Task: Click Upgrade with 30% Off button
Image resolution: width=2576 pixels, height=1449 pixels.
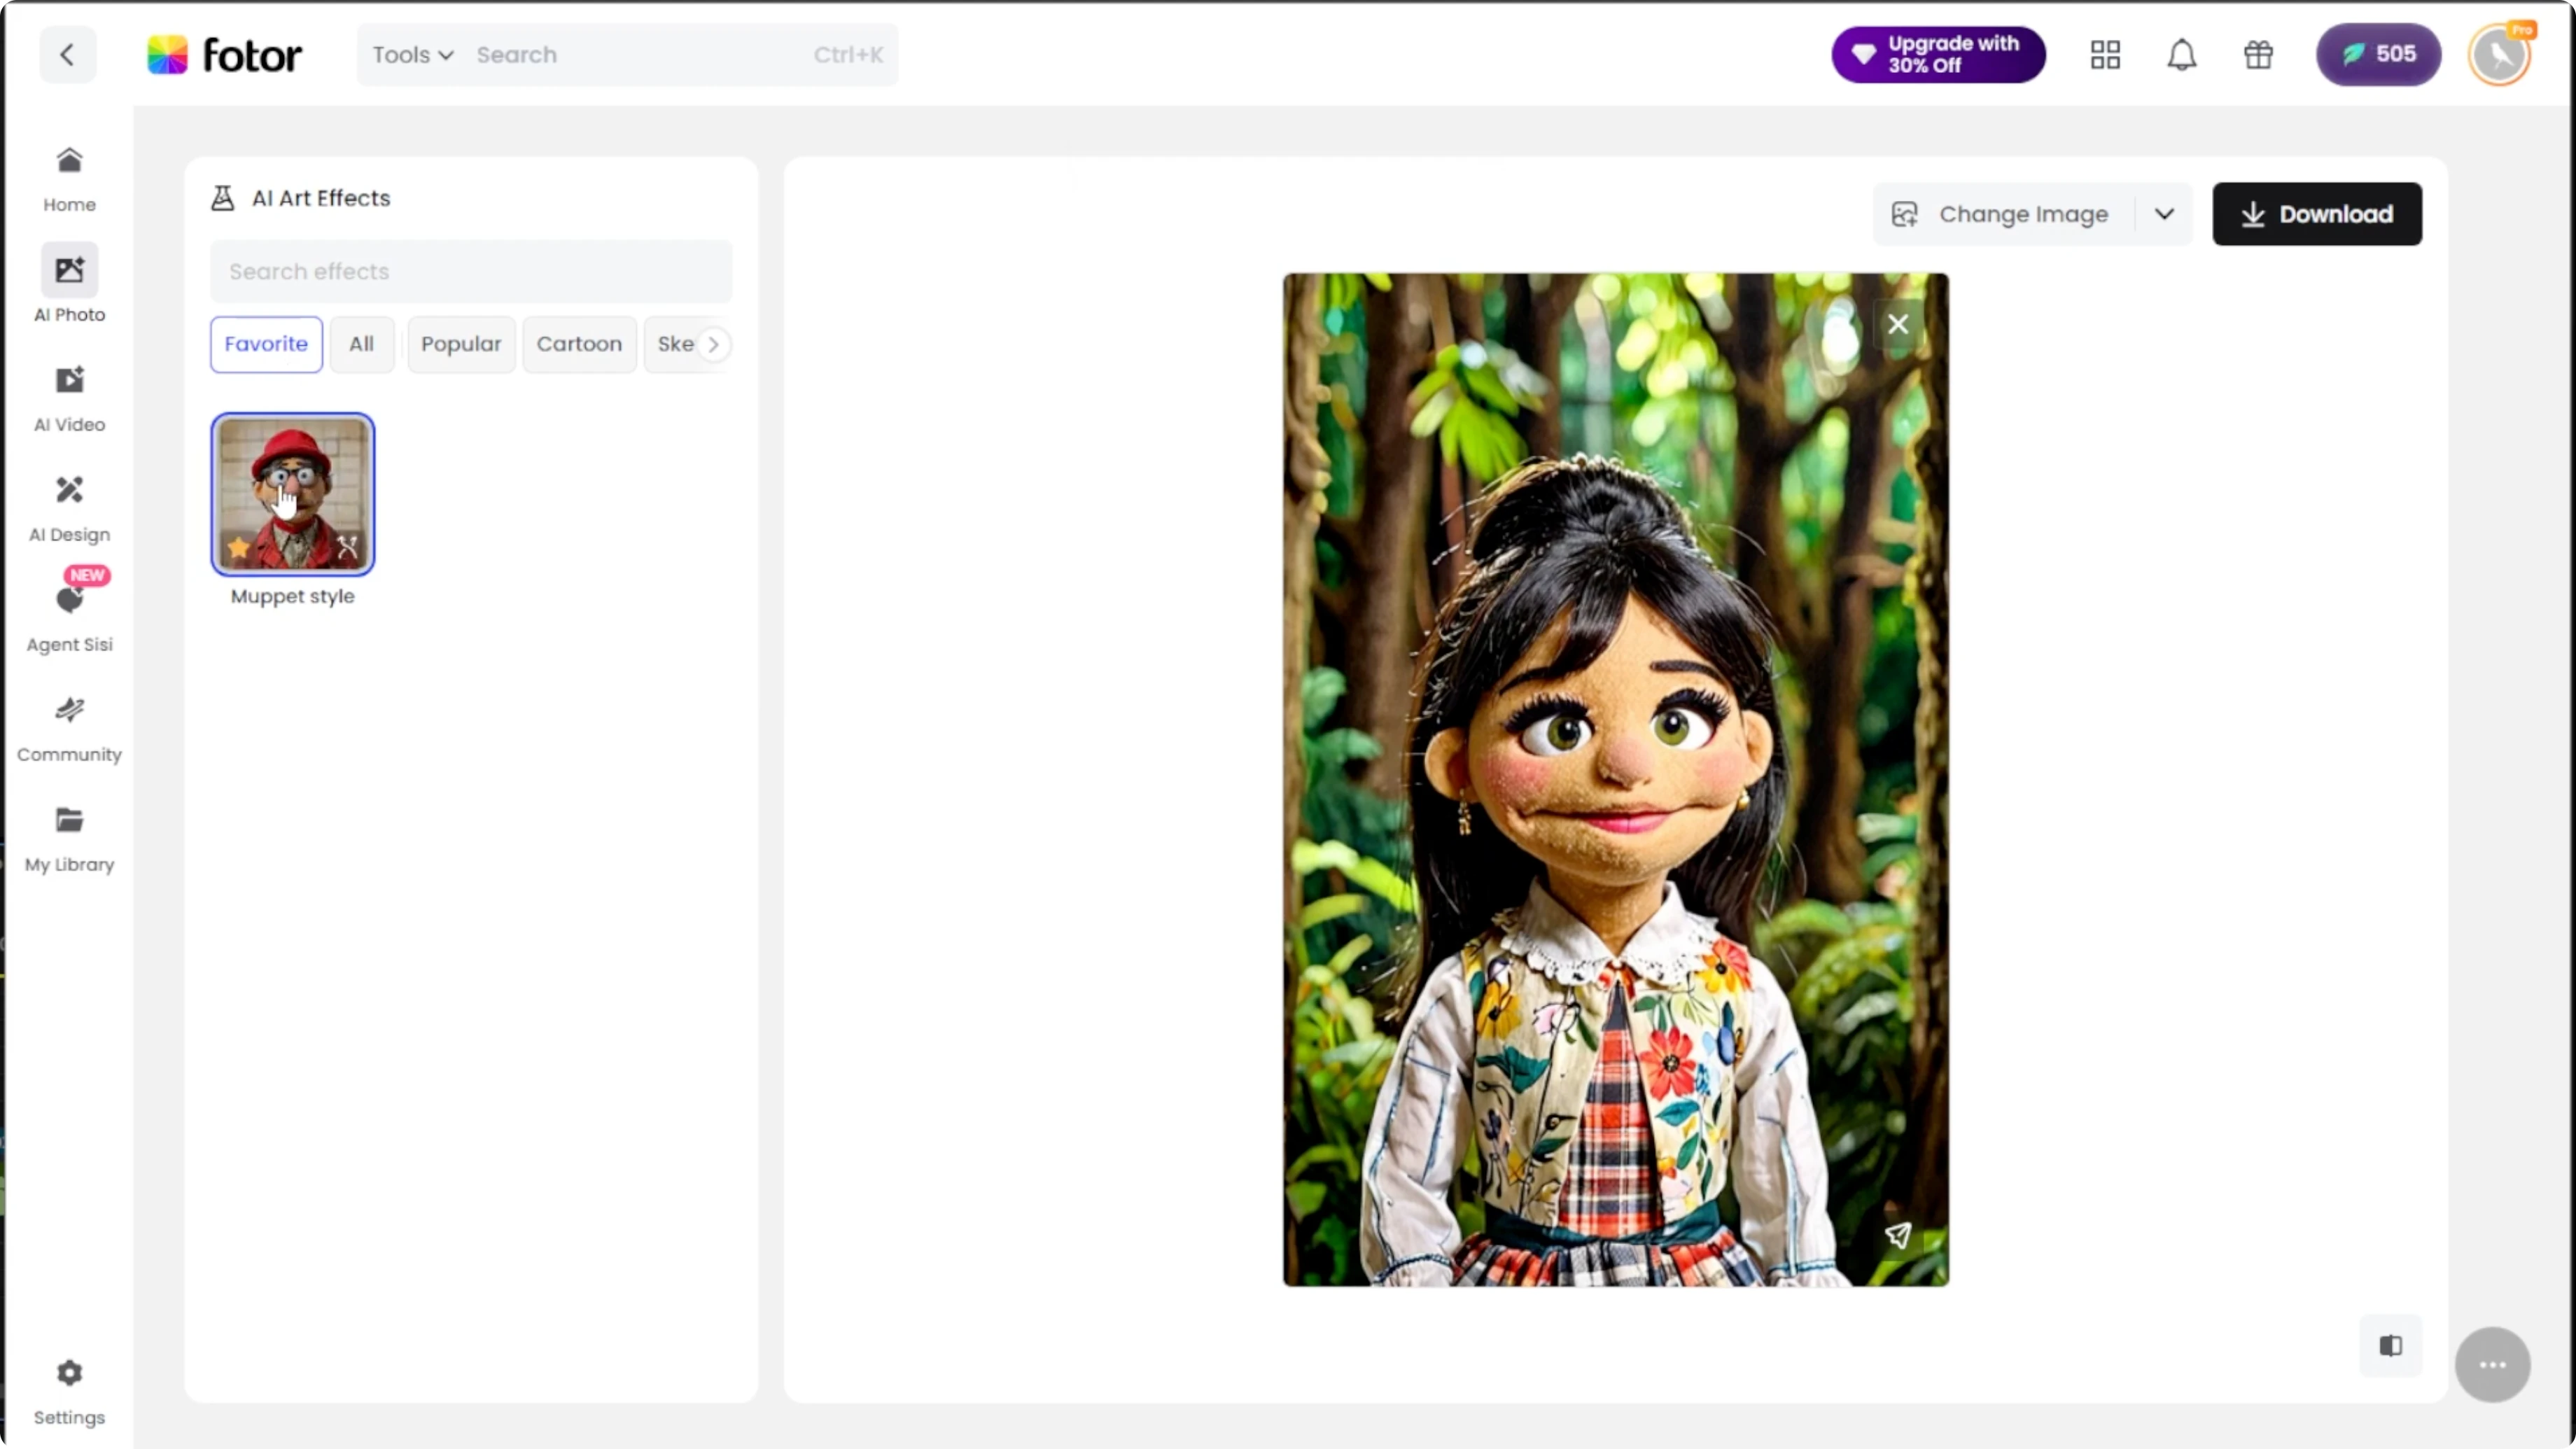Action: click(1938, 55)
